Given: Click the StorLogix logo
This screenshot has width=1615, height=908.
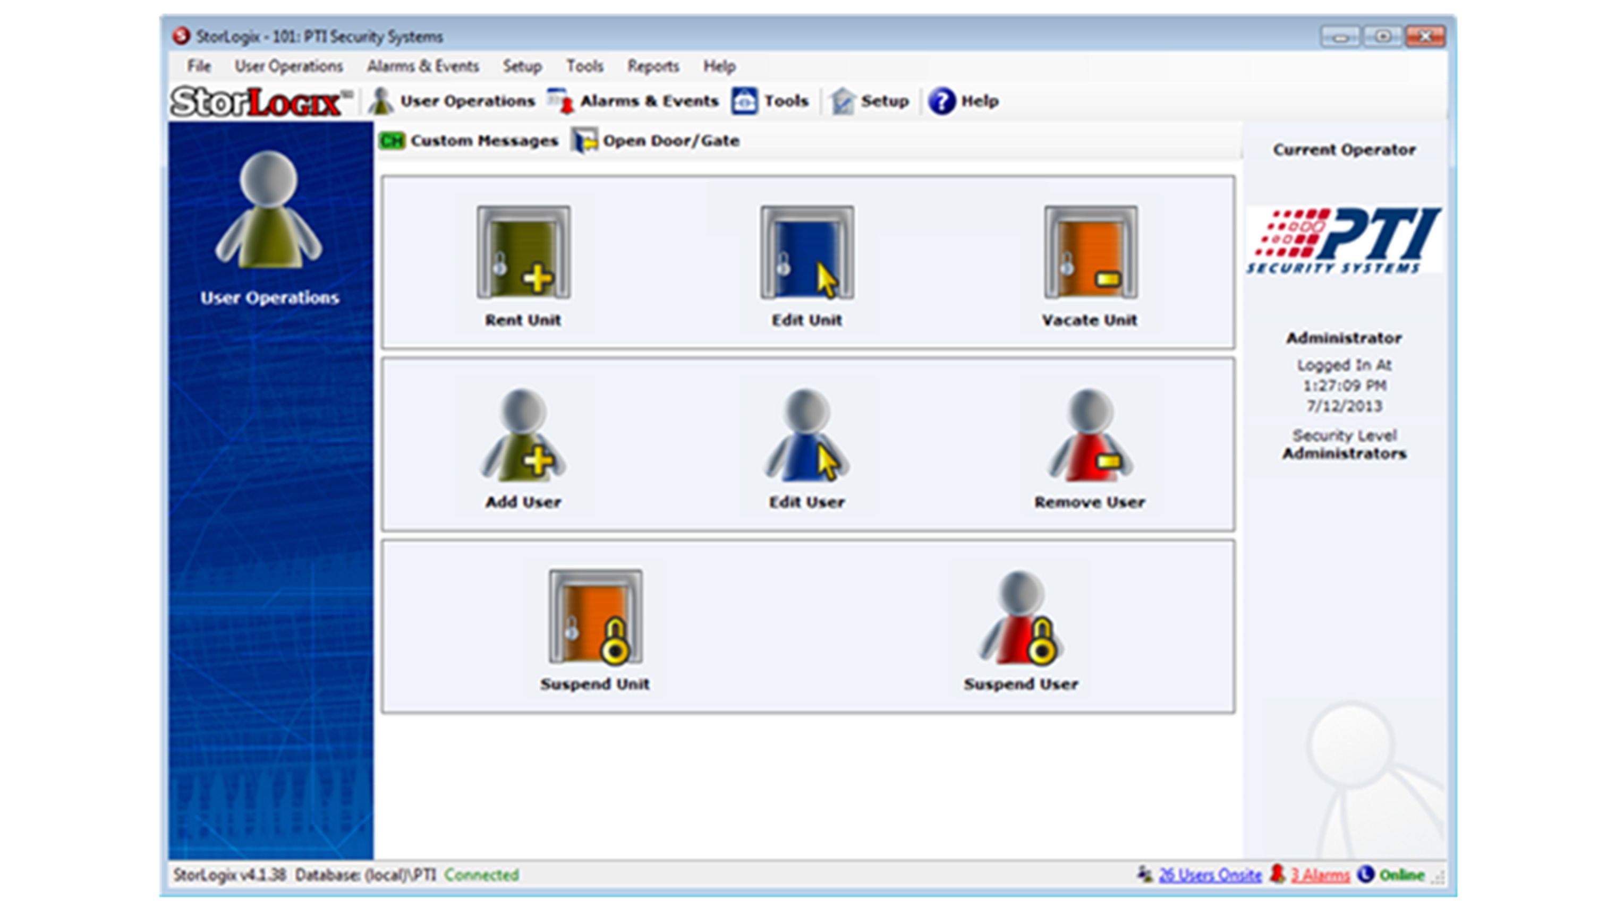Looking at the screenshot, I should [258, 101].
